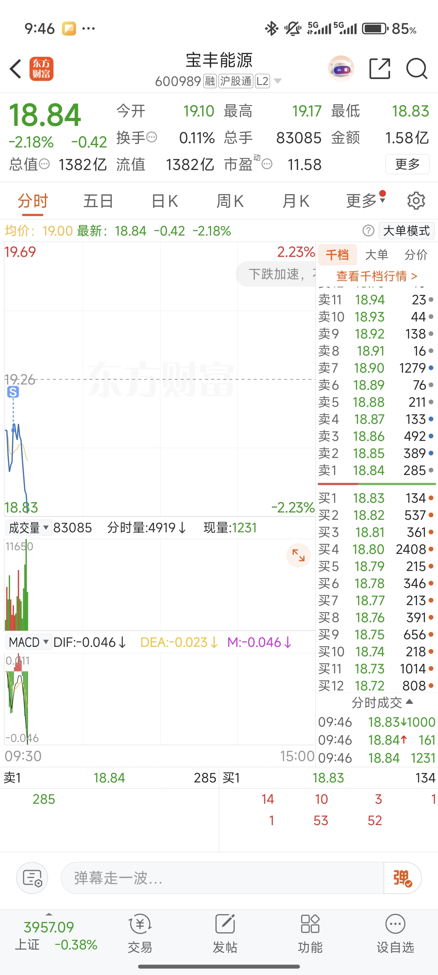Tap the help question mark icon
This screenshot has height=975, width=438.
(x=368, y=231)
